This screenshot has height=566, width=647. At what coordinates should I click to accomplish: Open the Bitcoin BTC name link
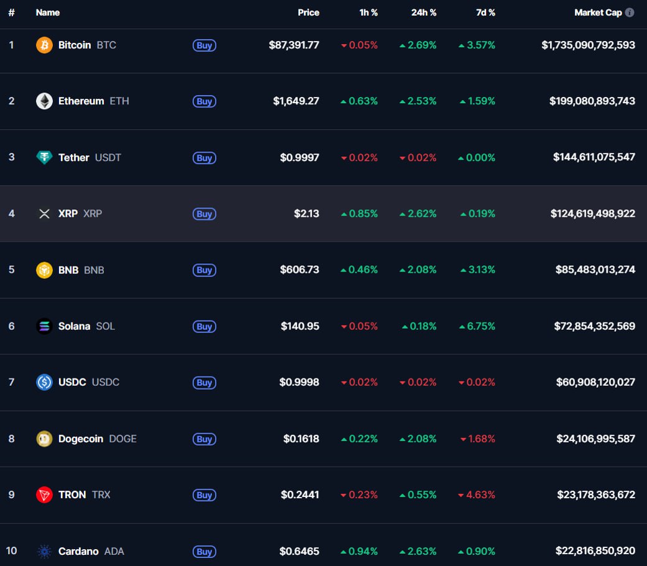click(x=87, y=45)
